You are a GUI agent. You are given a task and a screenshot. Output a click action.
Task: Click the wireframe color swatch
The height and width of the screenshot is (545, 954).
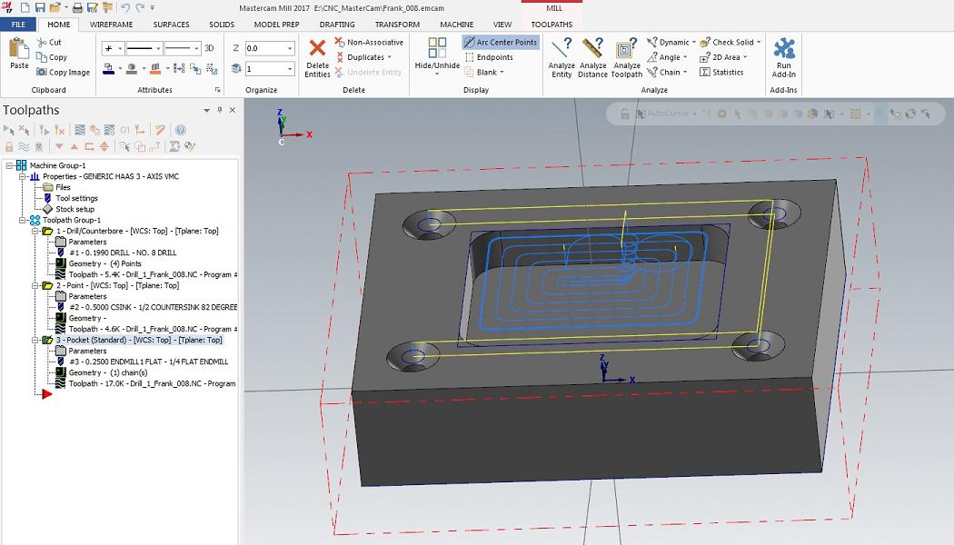108,68
